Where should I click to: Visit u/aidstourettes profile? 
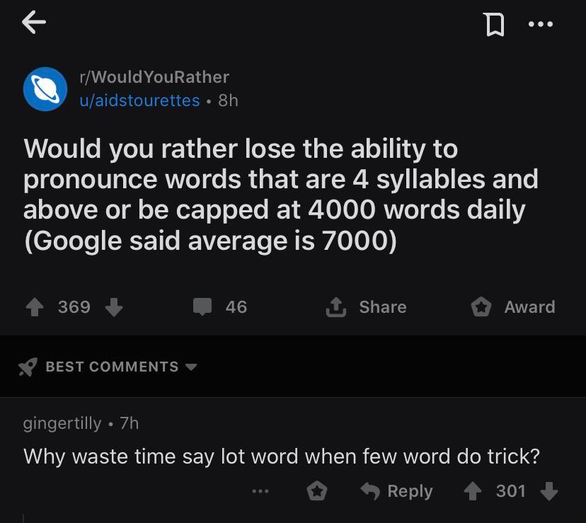139,100
